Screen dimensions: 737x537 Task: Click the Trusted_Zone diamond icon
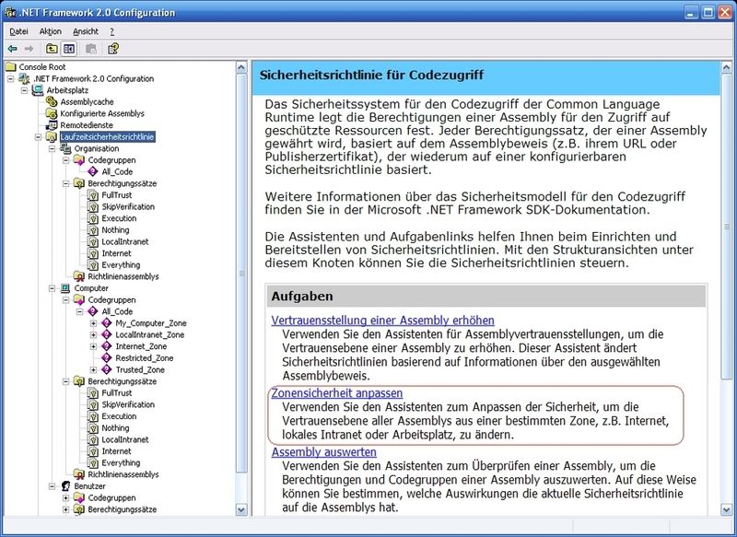[x=107, y=369]
